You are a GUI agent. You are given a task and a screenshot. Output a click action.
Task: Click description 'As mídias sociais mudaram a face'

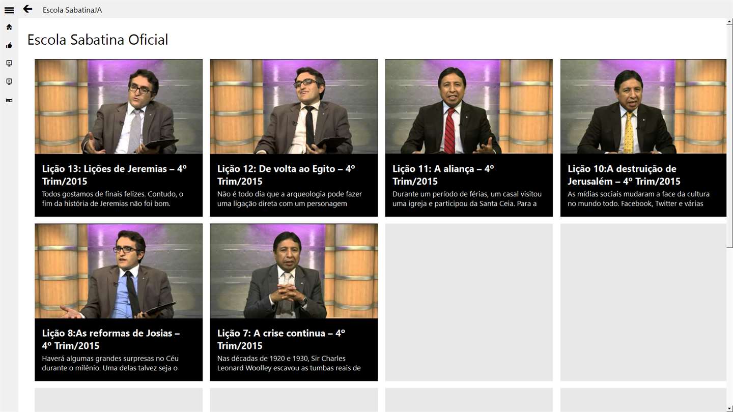pyautogui.click(x=638, y=199)
